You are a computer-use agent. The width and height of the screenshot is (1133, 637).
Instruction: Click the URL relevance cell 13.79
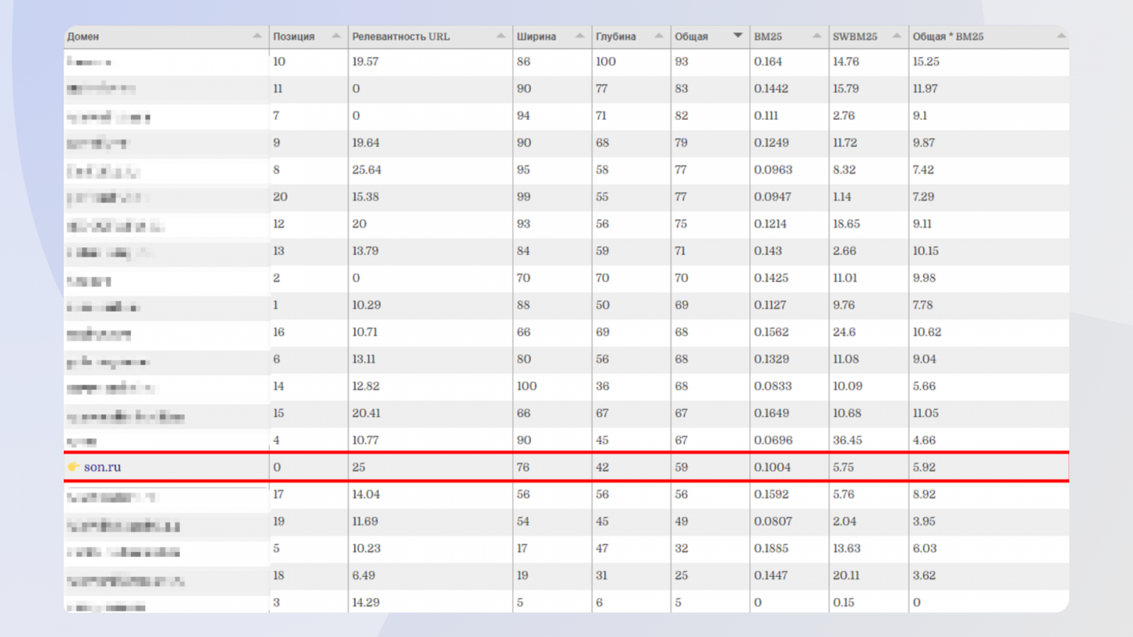tap(365, 251)
